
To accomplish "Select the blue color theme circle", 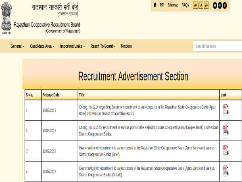I will 220,5.
